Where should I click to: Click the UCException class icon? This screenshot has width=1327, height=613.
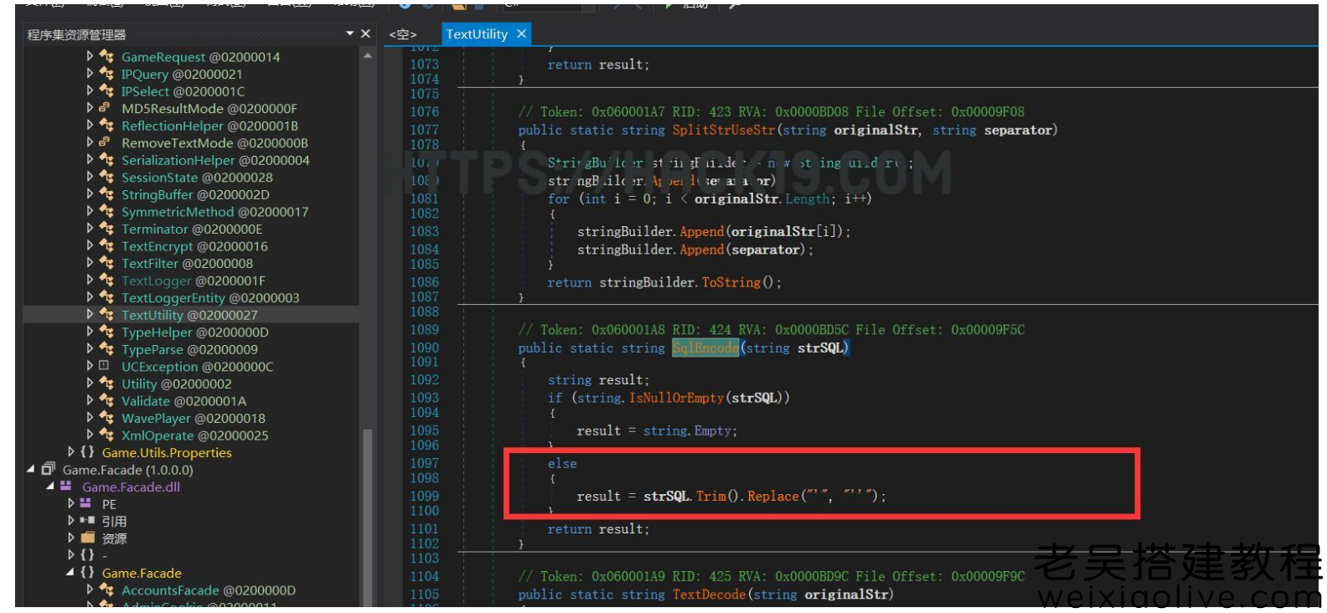(104, 366)
